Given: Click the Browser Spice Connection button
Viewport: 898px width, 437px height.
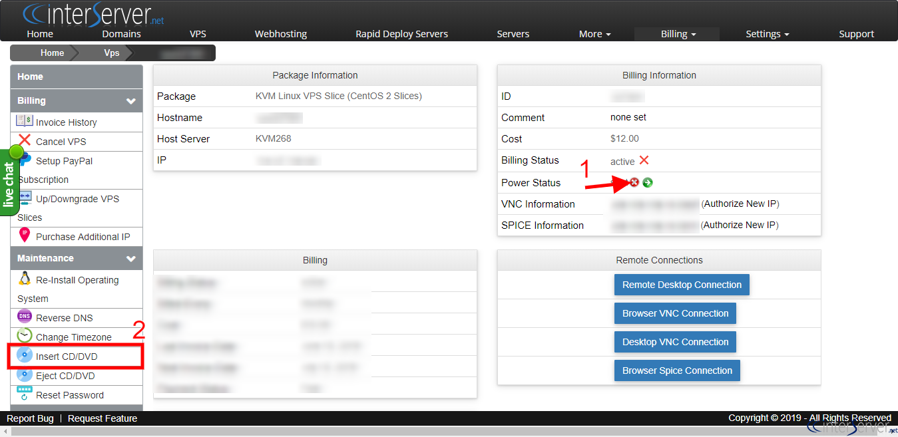Looking at the screenshot, I should click(677, 370).
